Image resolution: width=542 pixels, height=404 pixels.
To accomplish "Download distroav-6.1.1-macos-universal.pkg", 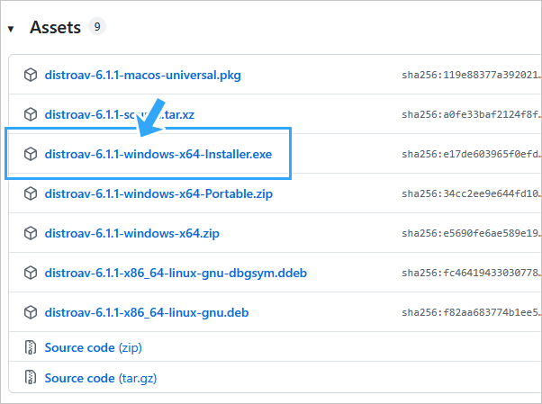I will coord(142,76).
